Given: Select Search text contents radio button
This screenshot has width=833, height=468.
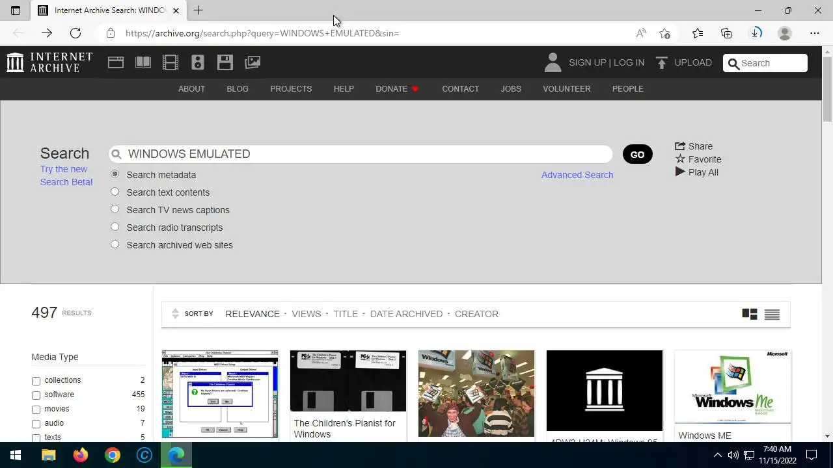Looking at the screenshot, I should pyautogui.click(x=115, y=192).
